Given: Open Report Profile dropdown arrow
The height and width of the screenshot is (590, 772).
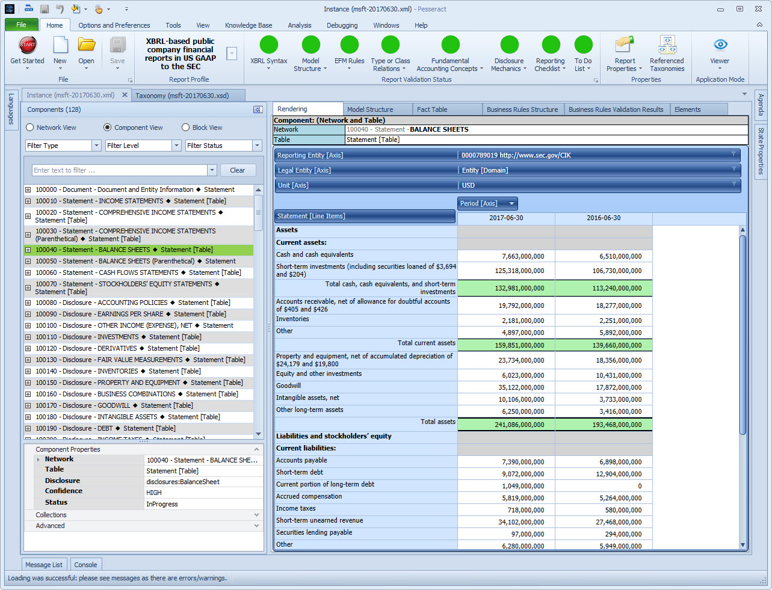Looking at the screenshot, I should [232, 54].
